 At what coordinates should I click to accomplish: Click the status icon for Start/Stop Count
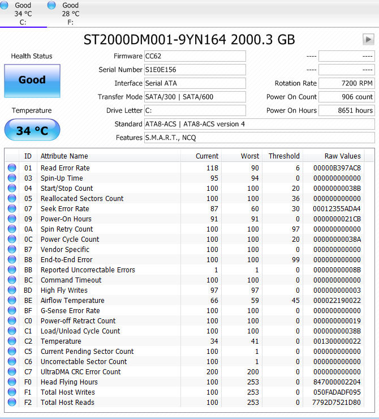coord(12,188)
